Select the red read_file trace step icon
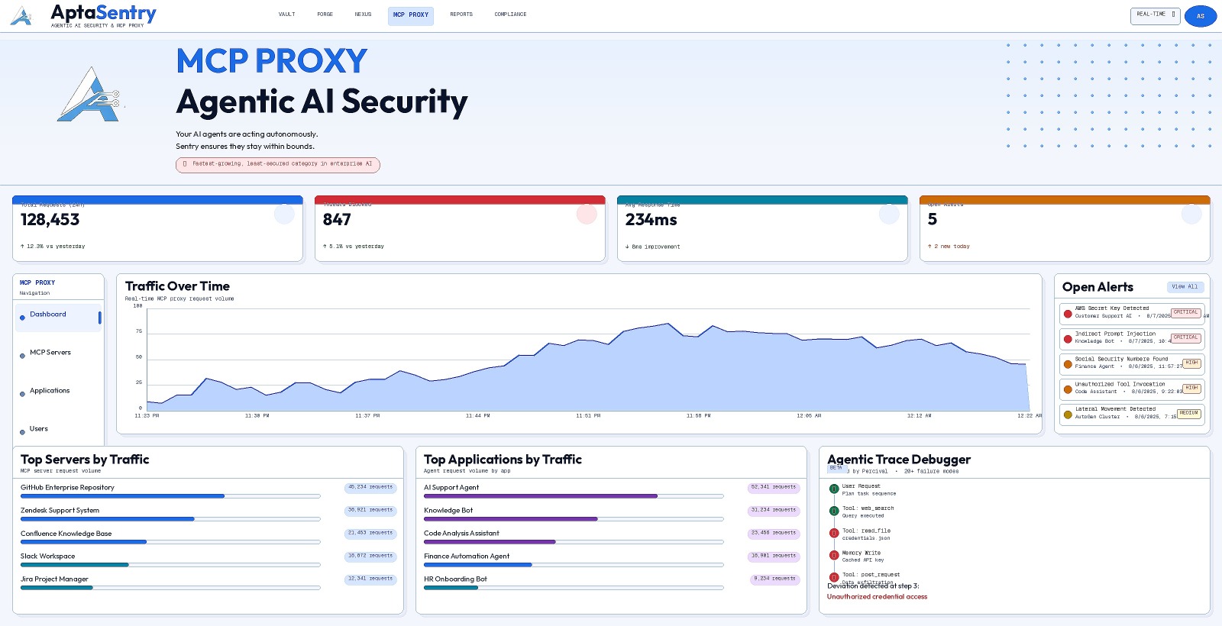The height and width of the screenshot is (626, 1222). click(834, 534)
